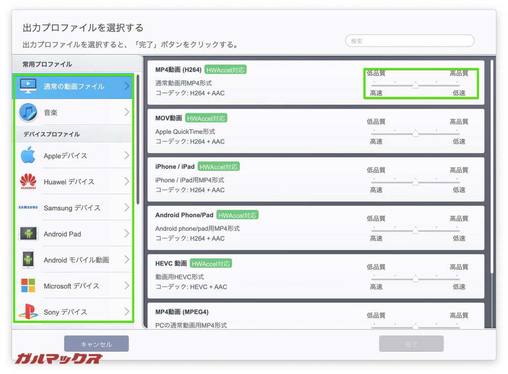Screen dimensions: 508x374
Task: Click the キャンセル button
Action: point(96,344)
